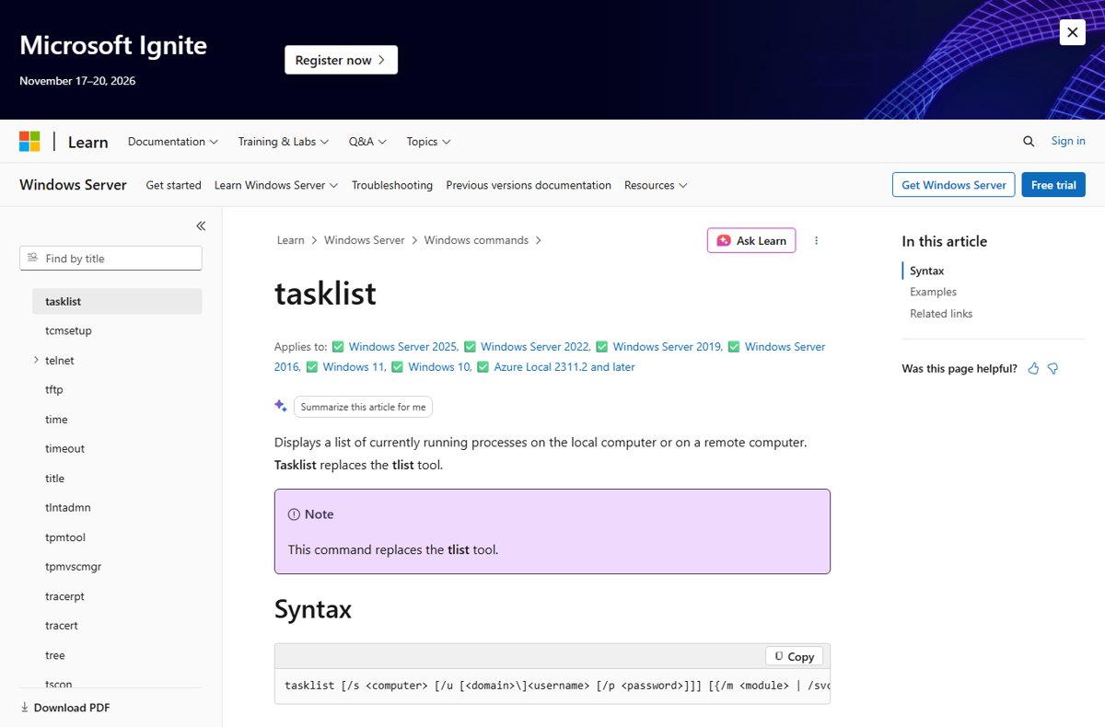This screenshot has height=727, width=1105.
Task: Open tcmsetup in the sidebar
Action: point(68,330)
